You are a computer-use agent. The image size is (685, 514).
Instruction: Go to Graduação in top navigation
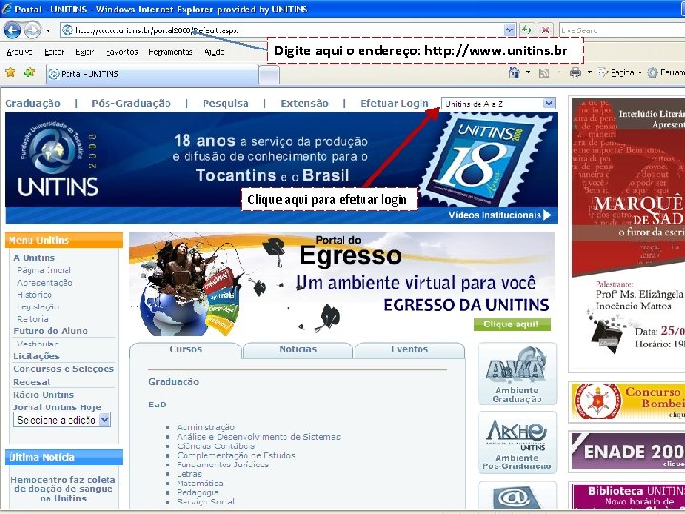point(32,104)
